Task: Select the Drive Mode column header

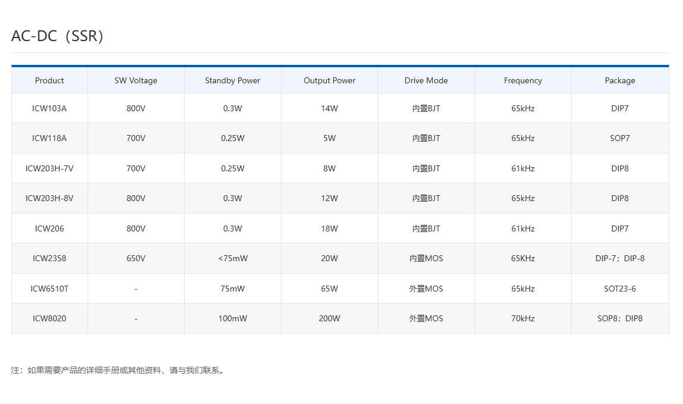Action: point(426,80)
